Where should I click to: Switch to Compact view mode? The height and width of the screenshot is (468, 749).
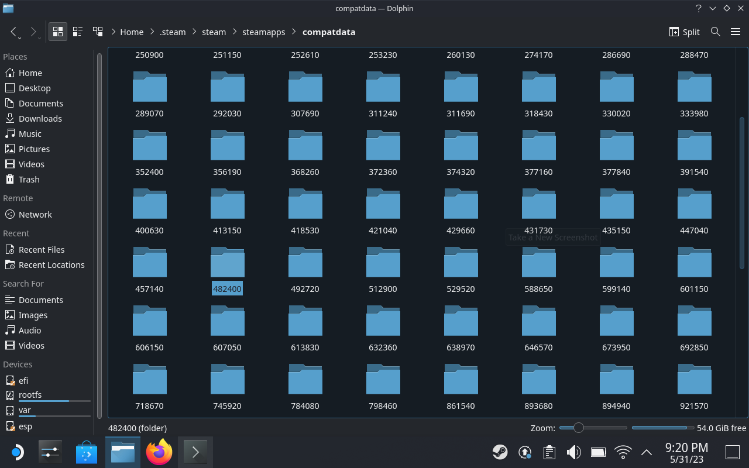click(78, 32)
